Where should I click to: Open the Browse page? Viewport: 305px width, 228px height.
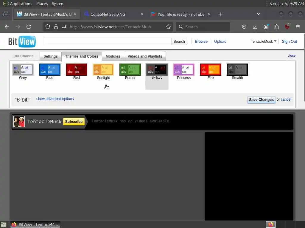(201, 42)
